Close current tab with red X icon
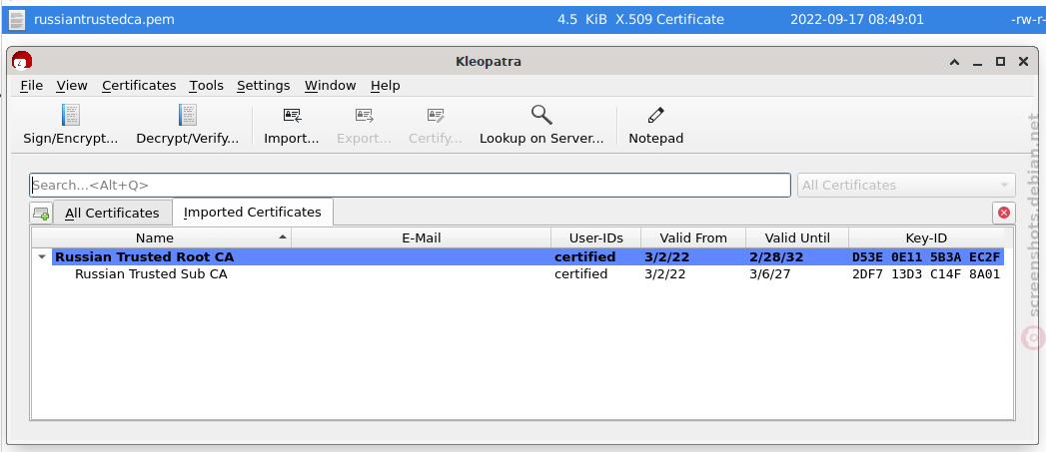Screen dimensions: 1046x452 point(1003,214)
